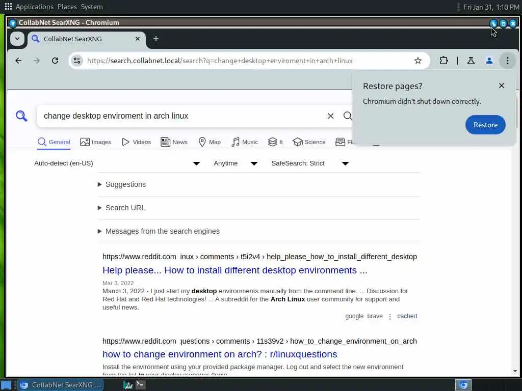Image resolution: width=522 pixels, height=391 pixels.
Task: Switch to the Images category
Action: (95, 142)
